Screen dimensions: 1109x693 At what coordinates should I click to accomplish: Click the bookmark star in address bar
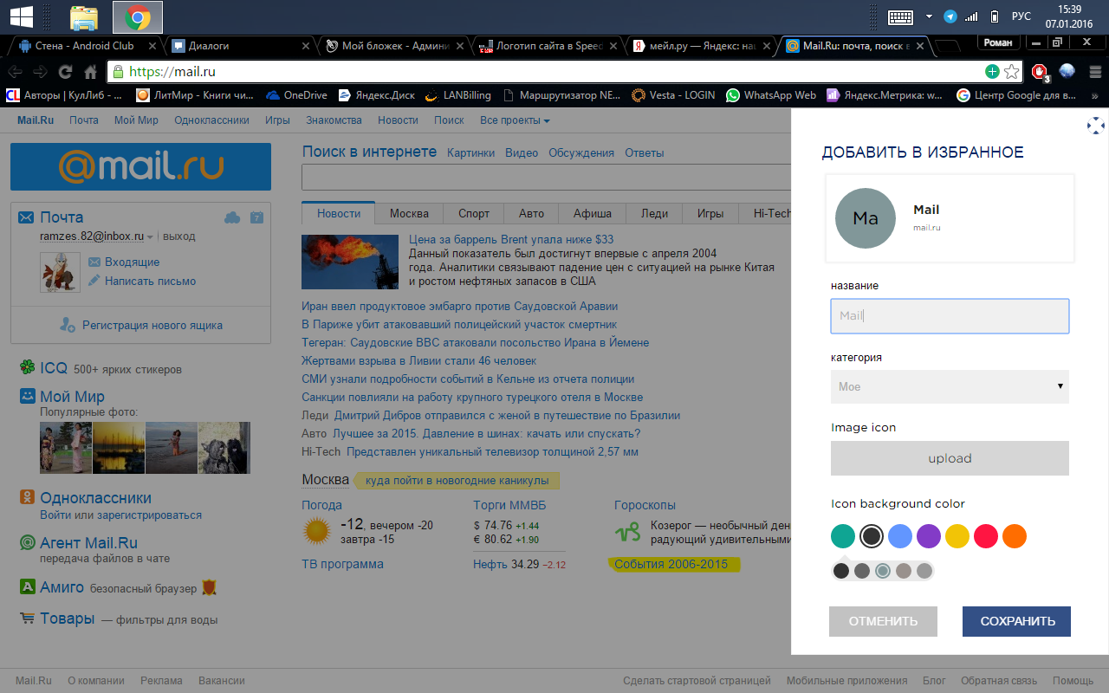coord(1011,72)
